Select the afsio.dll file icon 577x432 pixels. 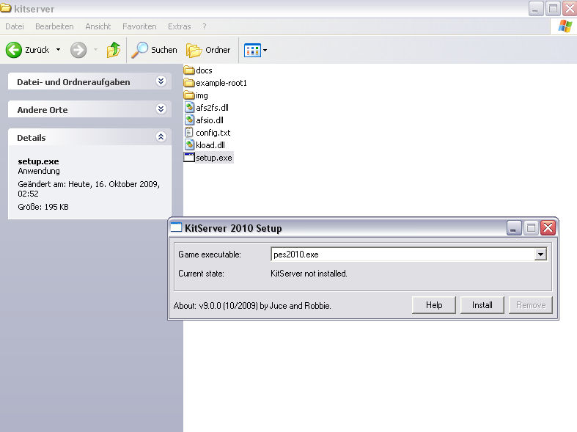tap(189, 120)
